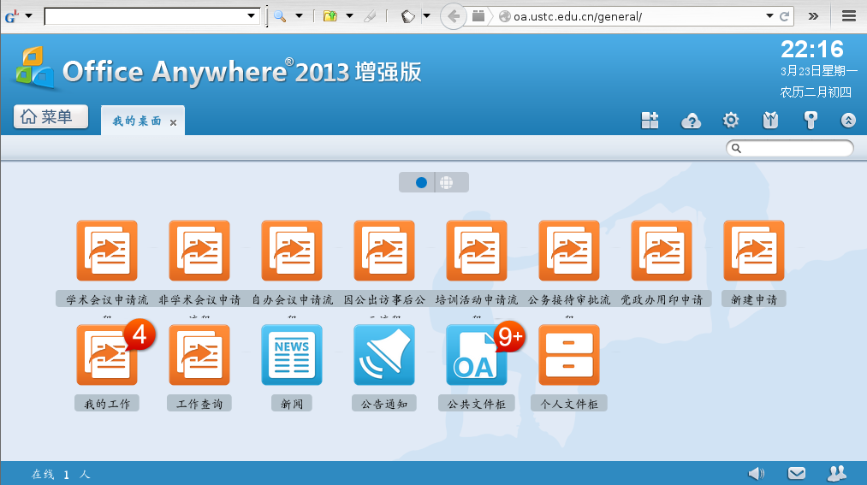The image size is (867, 485).
Task: Launch the 自办会议申请流程 icon
Action: tap(291, 251)
